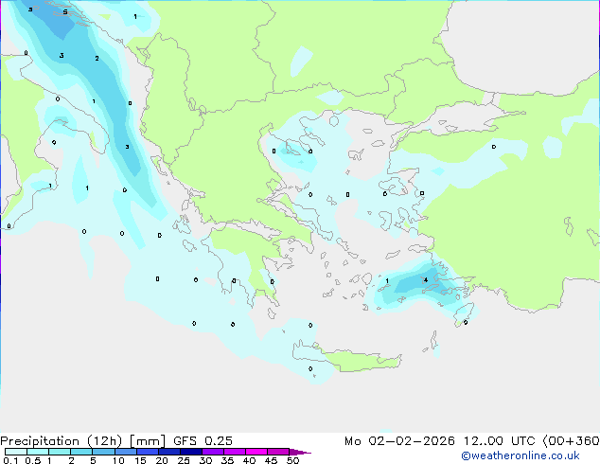600x464 pixels.
Task: Click the "[mm]" unit label
Action: tap(148, 441)
